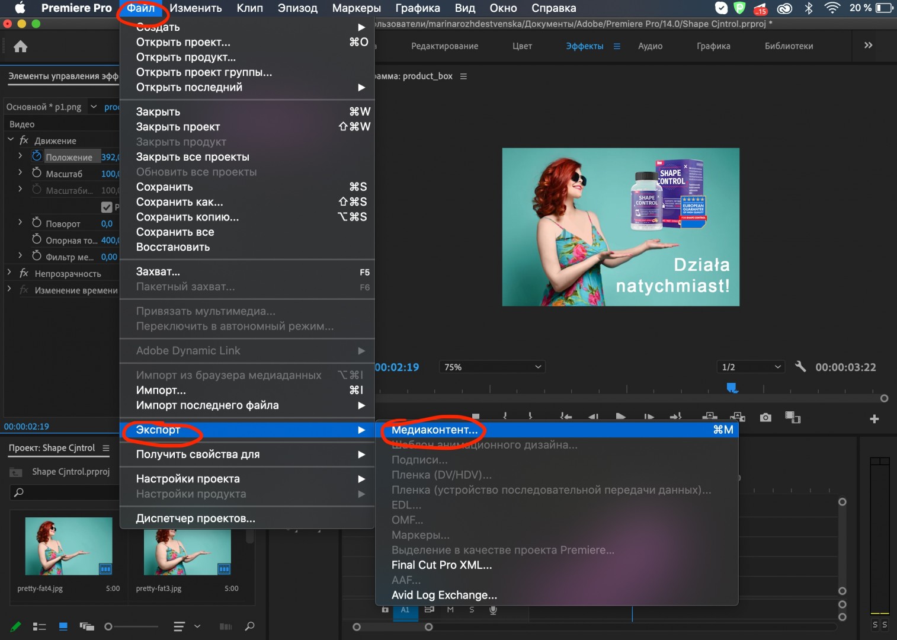Switch to the Аудио workspace tab
Viewport: 897px width, 640px height.
pos(651,46)
